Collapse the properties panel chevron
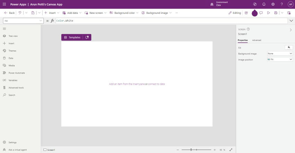Viewport: 295px width, 153px height. point(291,30)
